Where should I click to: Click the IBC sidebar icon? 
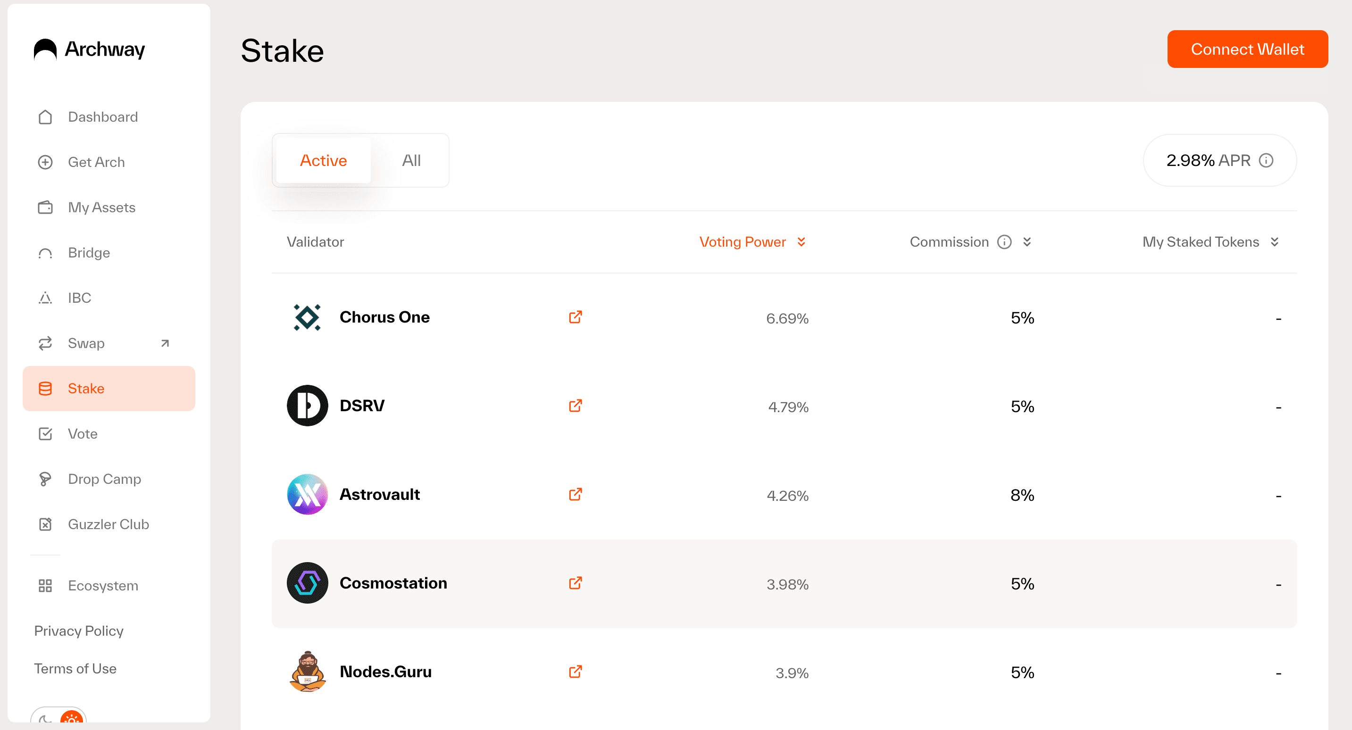45,298
